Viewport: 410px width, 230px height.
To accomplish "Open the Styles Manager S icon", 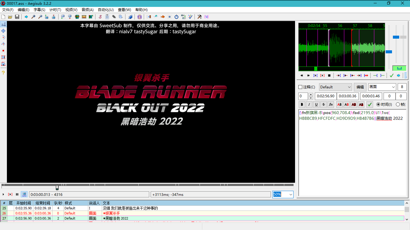I will (100, 17).
